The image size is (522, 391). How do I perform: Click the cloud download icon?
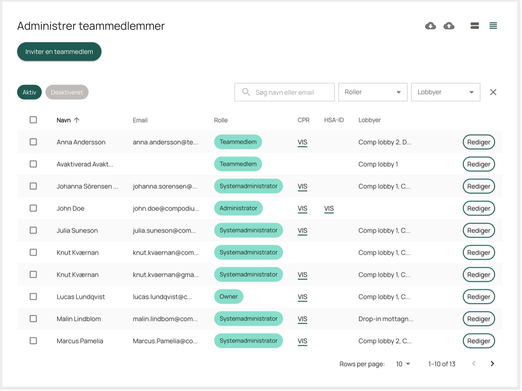coord(430,26)
